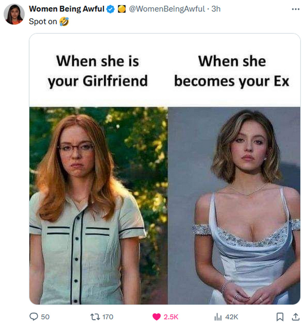Image resolution: width=305 pixels, height=325 pixels.
Task: Click the repost count of 170
Action: click(108, 316)
